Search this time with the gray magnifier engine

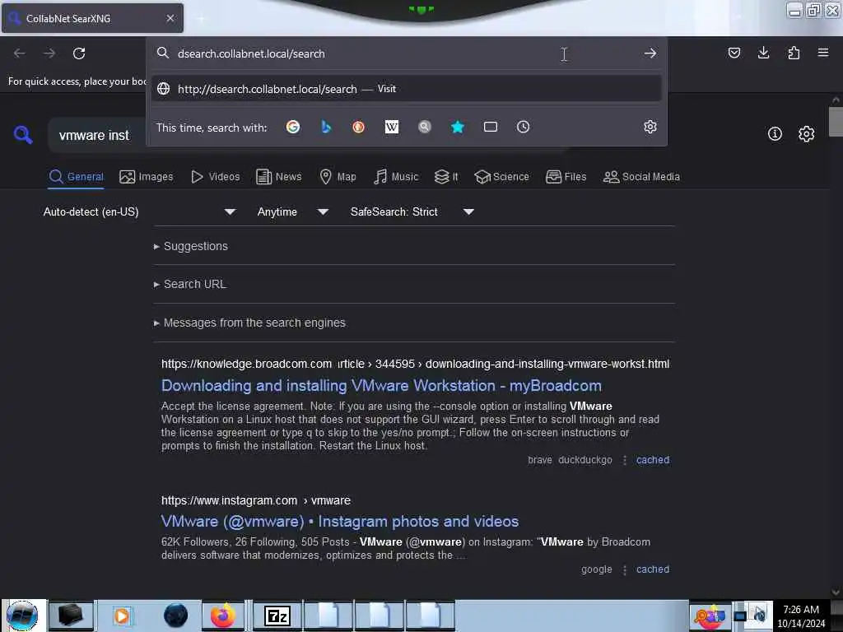tap(425, 127)
